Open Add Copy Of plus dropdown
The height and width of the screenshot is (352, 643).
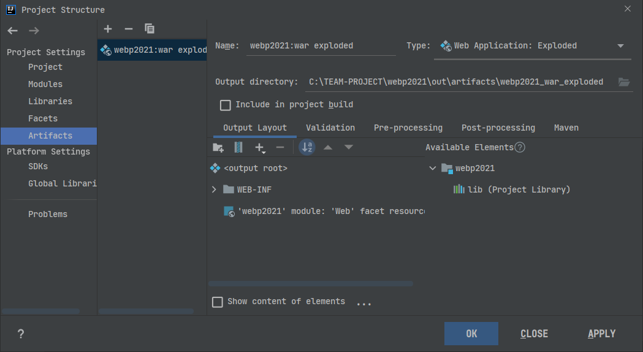click(260, 148)
